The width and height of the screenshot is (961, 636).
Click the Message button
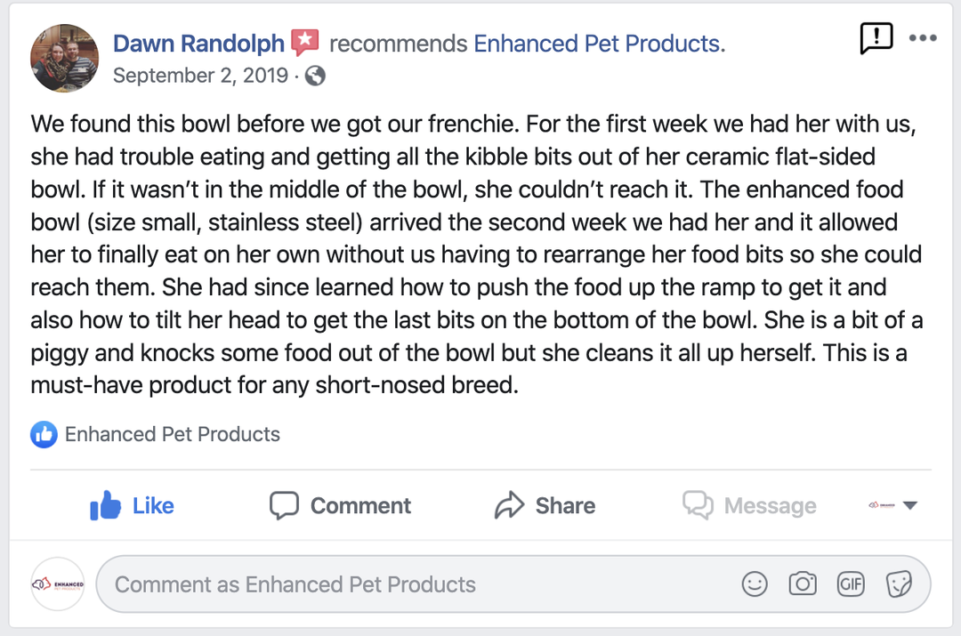tap(749, 505)
